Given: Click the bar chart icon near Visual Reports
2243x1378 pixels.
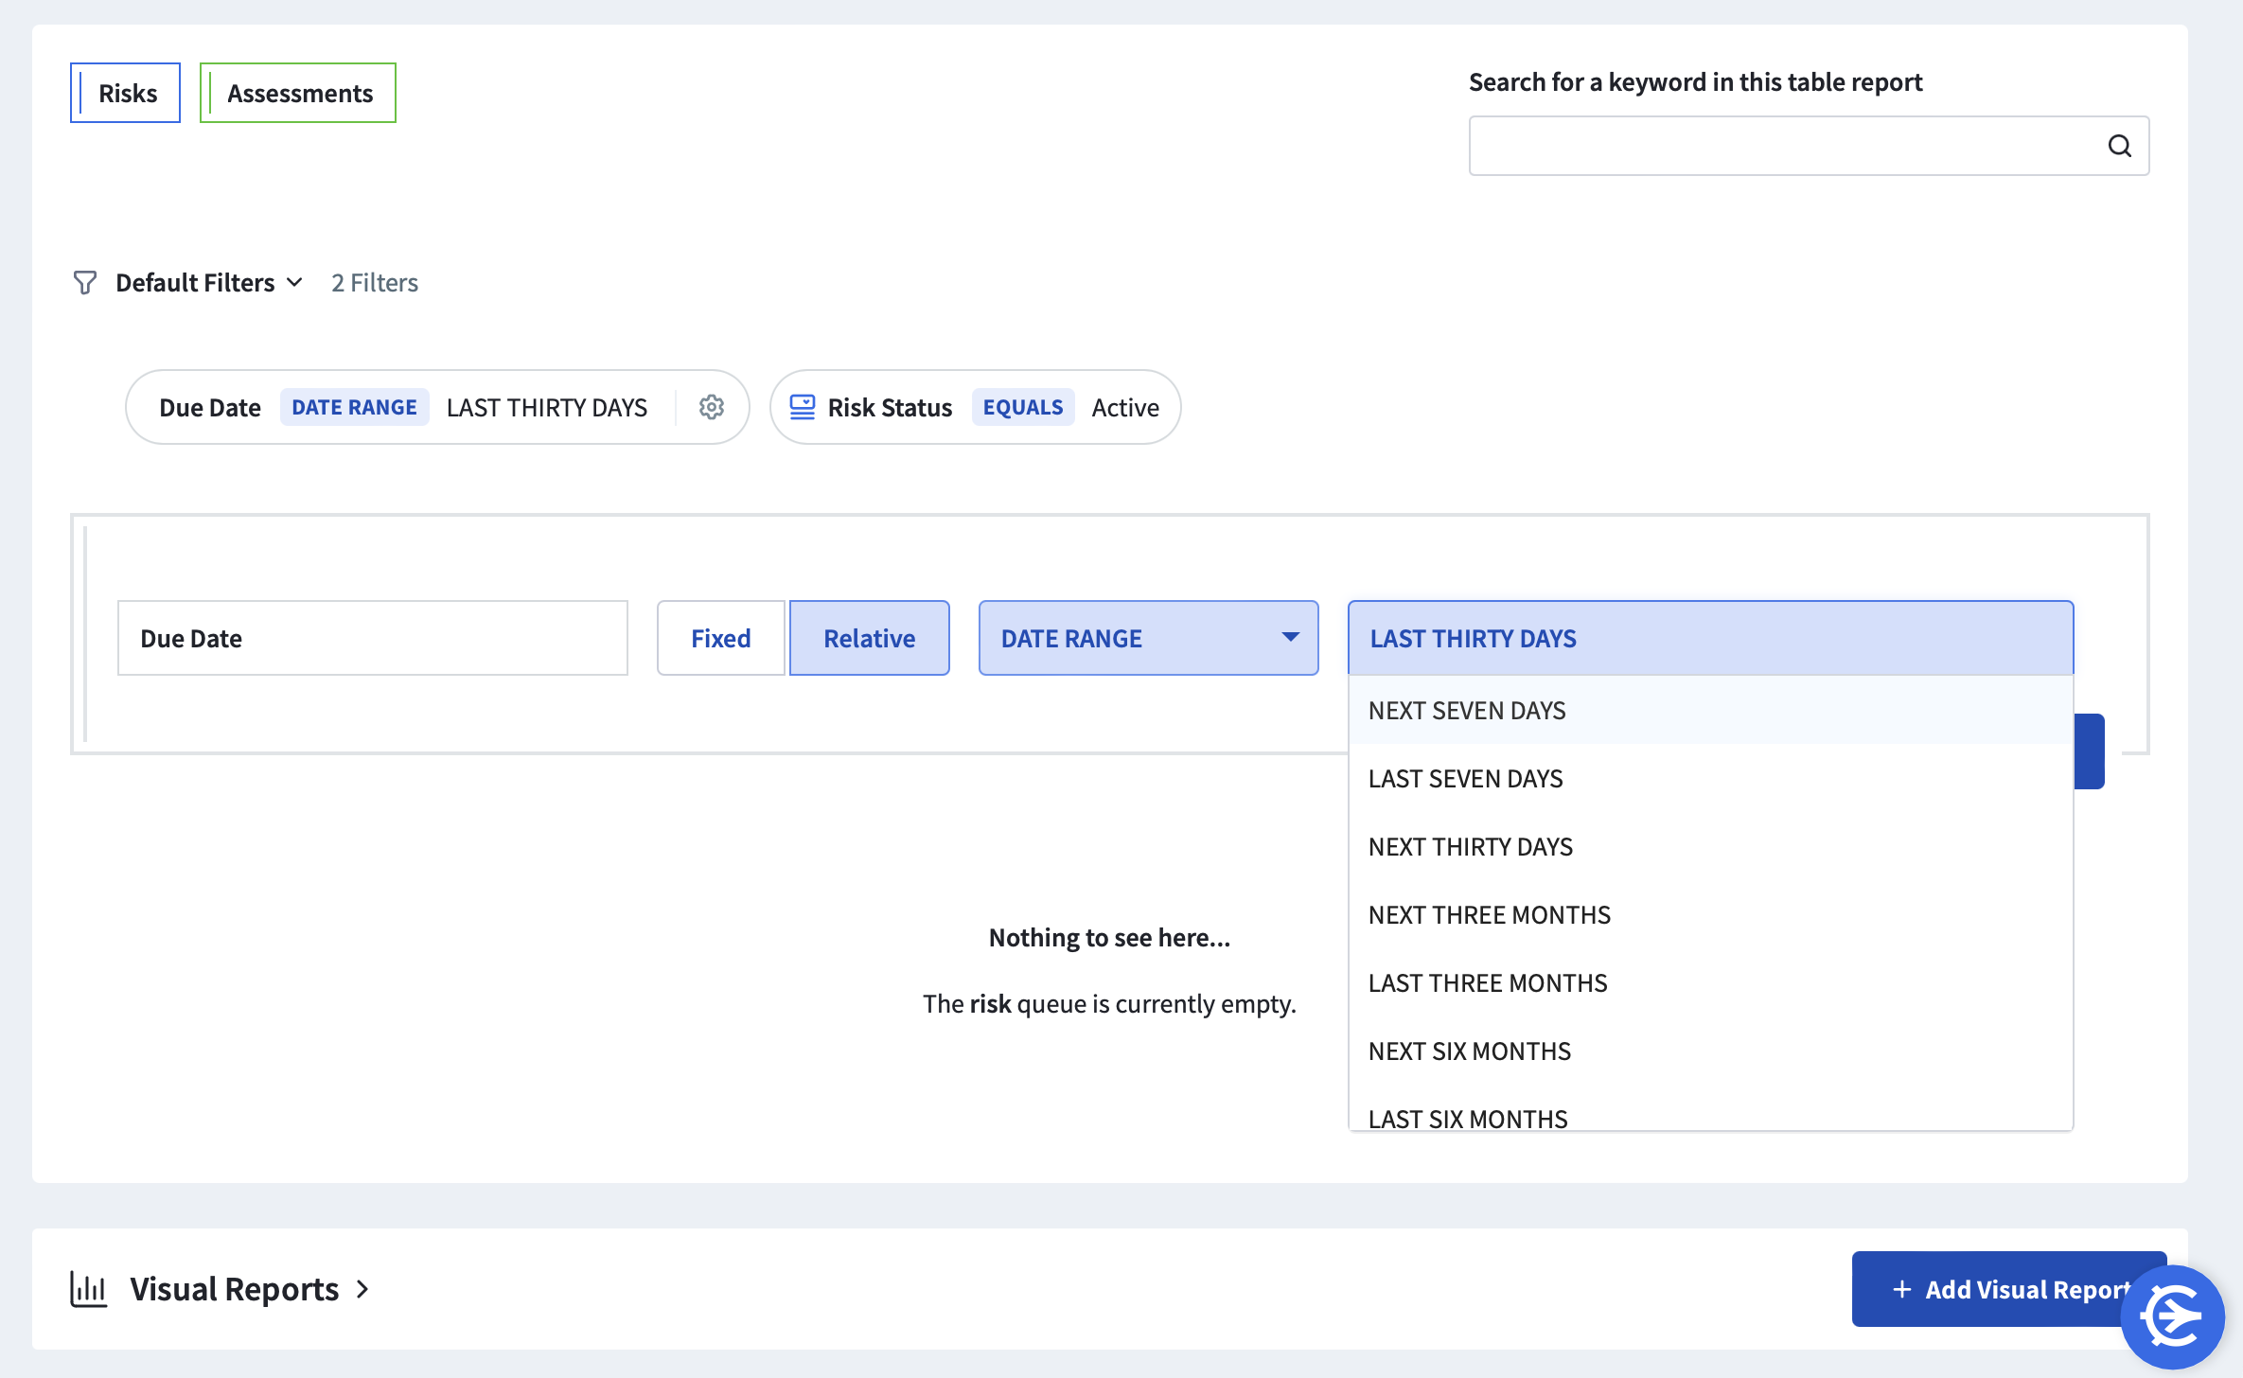Looking at the screenshot, I should click(87, 1288).
